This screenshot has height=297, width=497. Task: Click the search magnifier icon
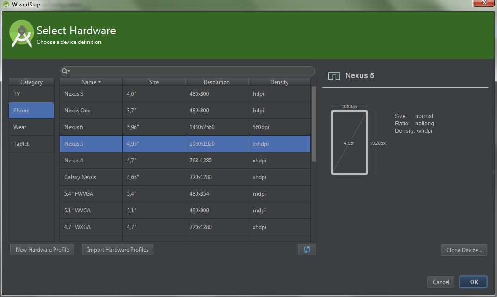(65, 71)
